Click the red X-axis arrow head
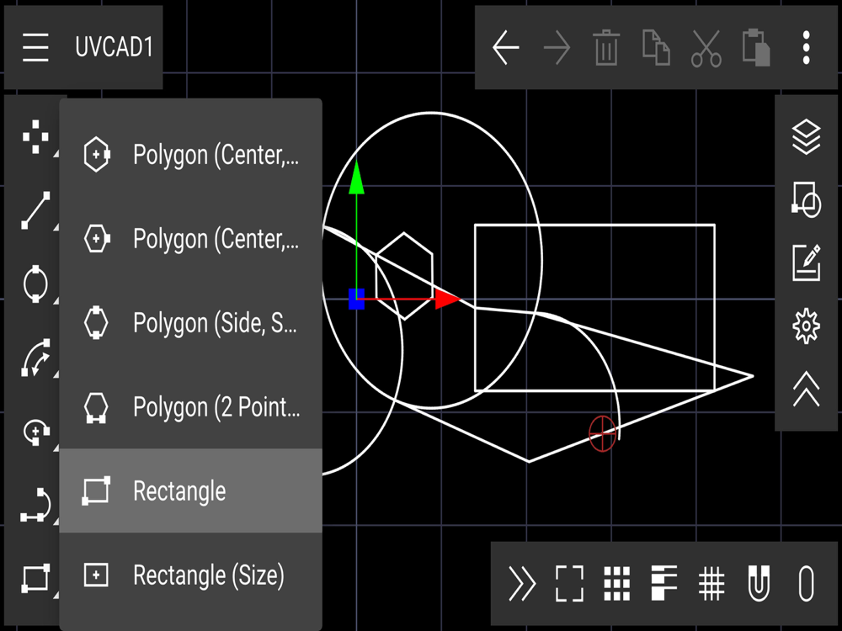 click(x=447, y=299)
